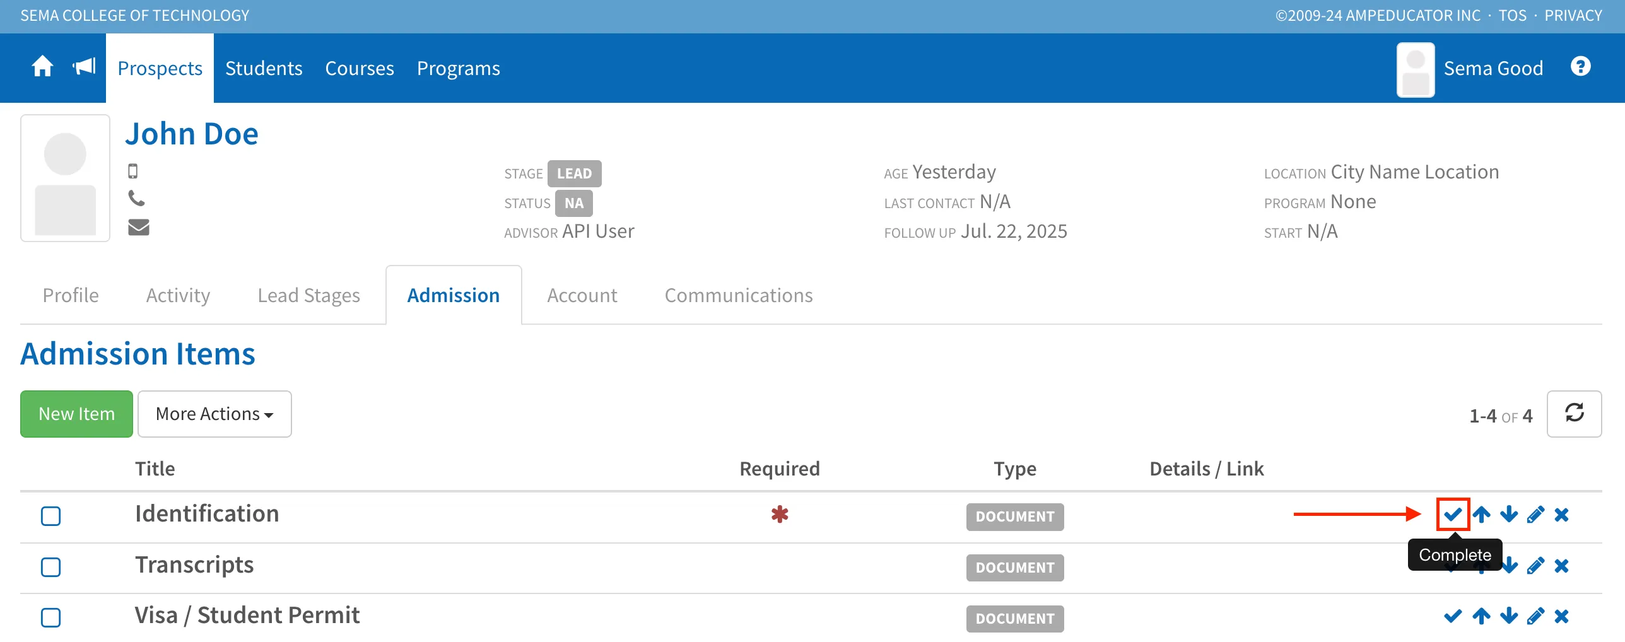This screenshot has width=1625, height=642.
Task: Click the envelope email icon
Action: 139,227
